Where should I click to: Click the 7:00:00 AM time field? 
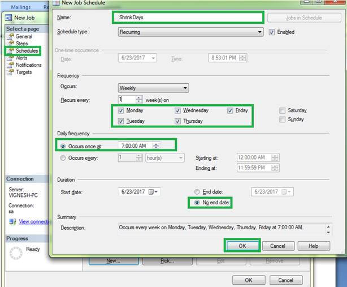point(135,146)
